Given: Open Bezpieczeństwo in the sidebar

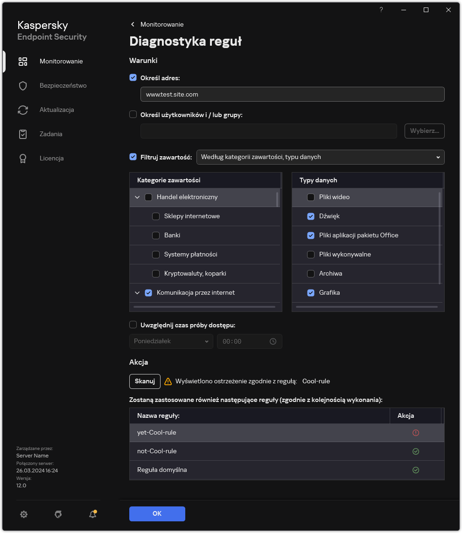Looking at the screenshot, I should click(63, 86).
